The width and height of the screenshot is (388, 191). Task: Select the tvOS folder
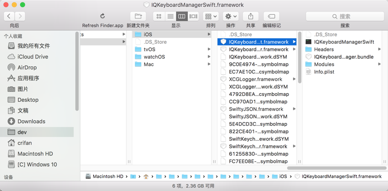[172, 49]
